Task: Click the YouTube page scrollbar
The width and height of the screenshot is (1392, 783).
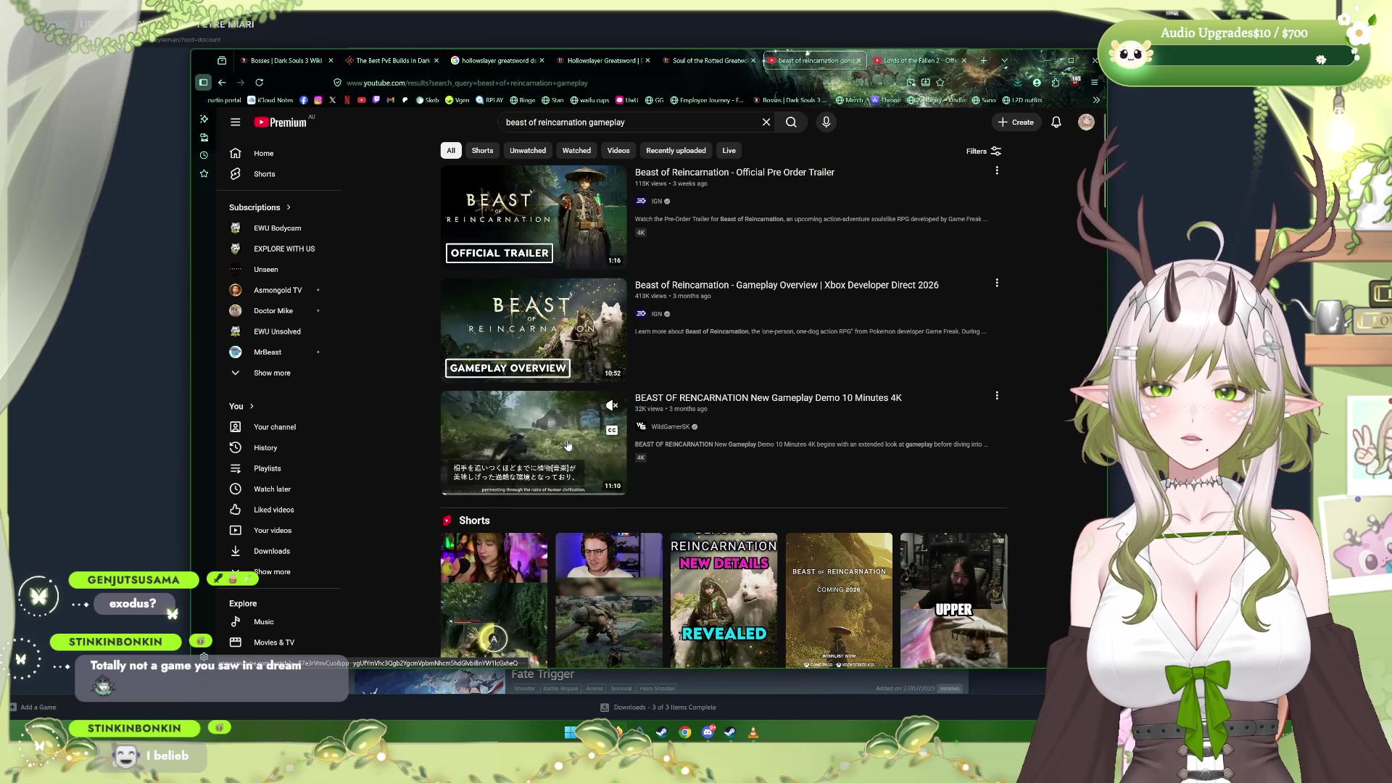Action: (x=1104, y=162)
